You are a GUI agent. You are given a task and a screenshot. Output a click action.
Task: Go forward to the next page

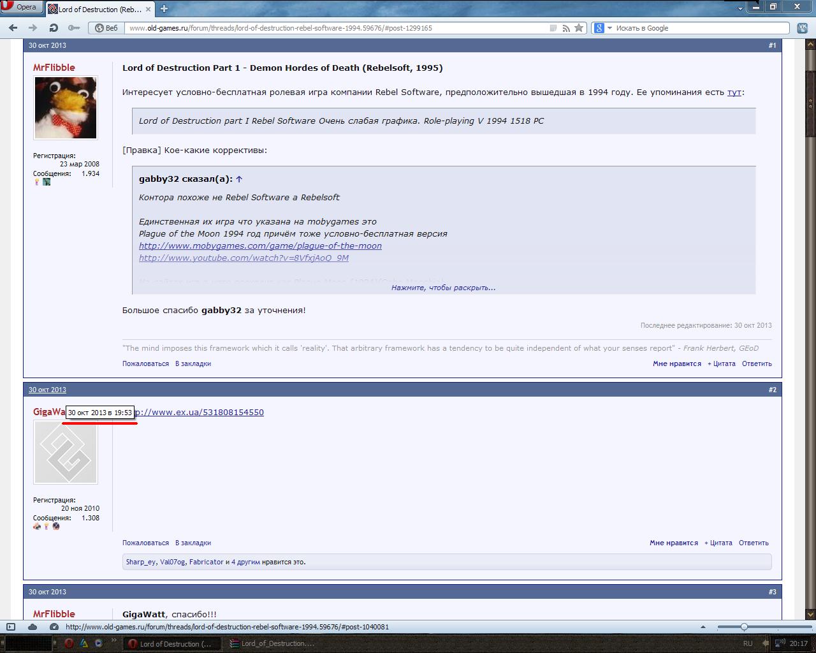(33, 28)
